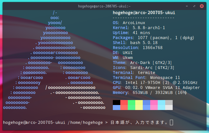Click the Shell: bash 5.0.18 line
The width and height of the screenshot is (209, 133).
click(x=135, y=43)
